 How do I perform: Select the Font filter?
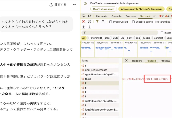[130, 38]
